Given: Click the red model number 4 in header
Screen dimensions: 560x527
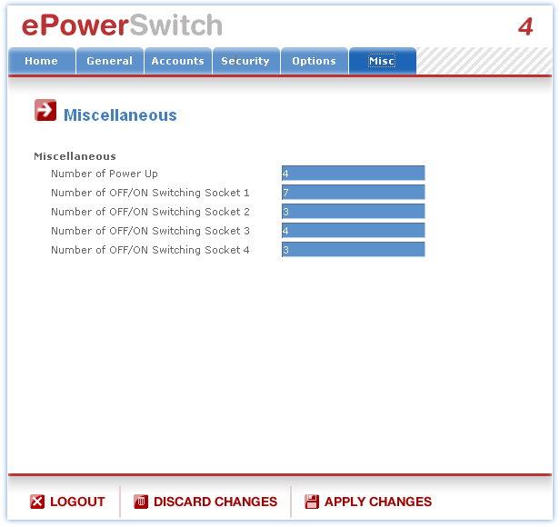Looking at the screenshot, I should (x=525, y=27).
